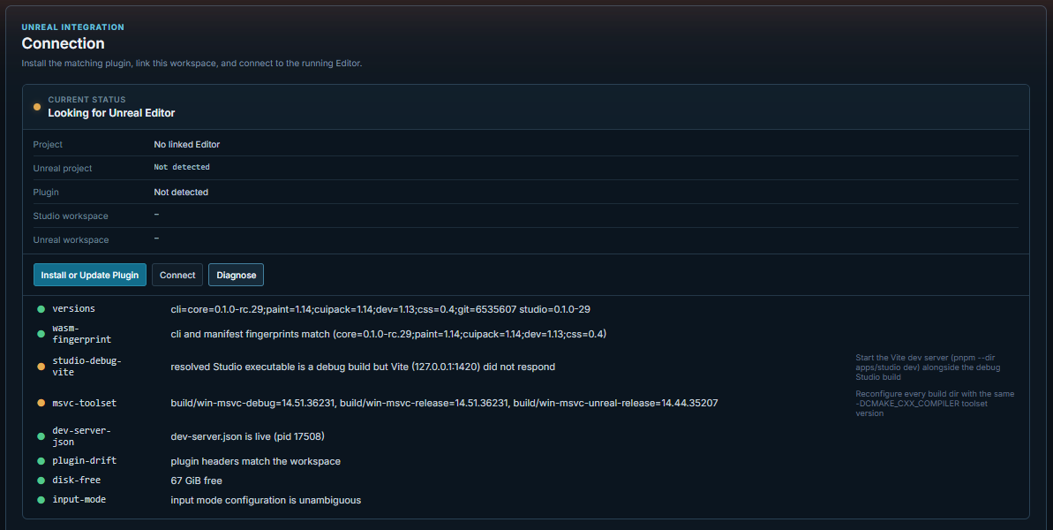Image resolution: width=1053 pixels, height=530 pixels.
Task: Click 'plugin headers match the workspace' text
Action: pyautogui.click(x=255, y=461)
